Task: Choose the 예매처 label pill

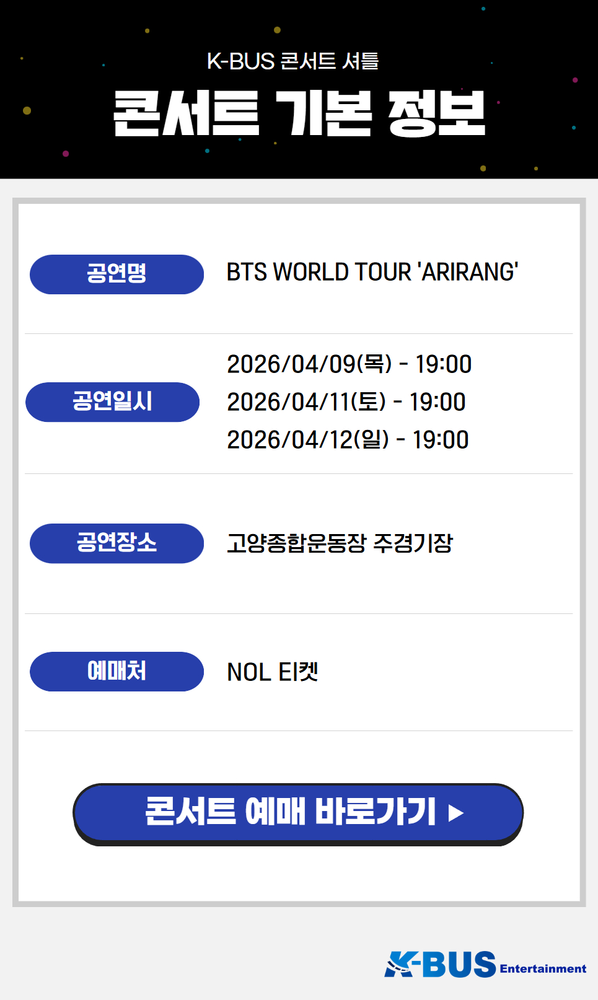Action: tap(117, 671)
